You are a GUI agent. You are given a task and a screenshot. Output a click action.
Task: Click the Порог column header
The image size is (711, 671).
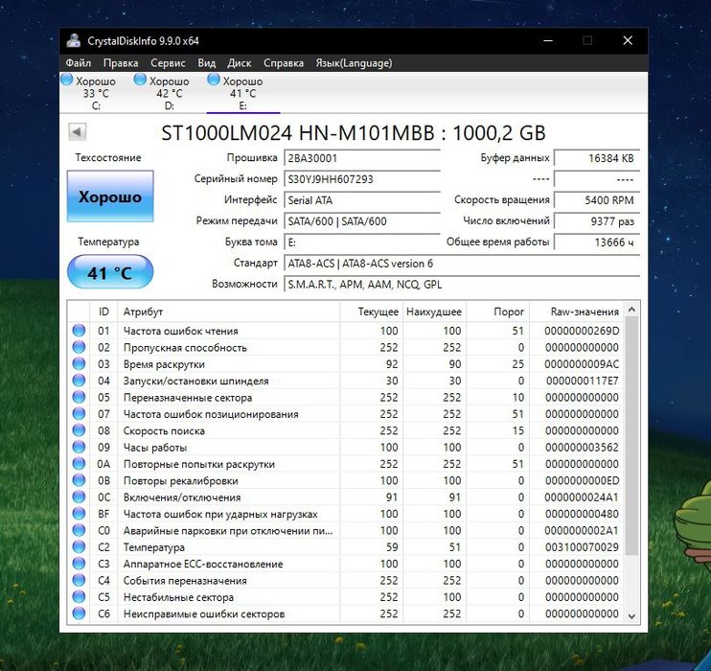point(498,312)
